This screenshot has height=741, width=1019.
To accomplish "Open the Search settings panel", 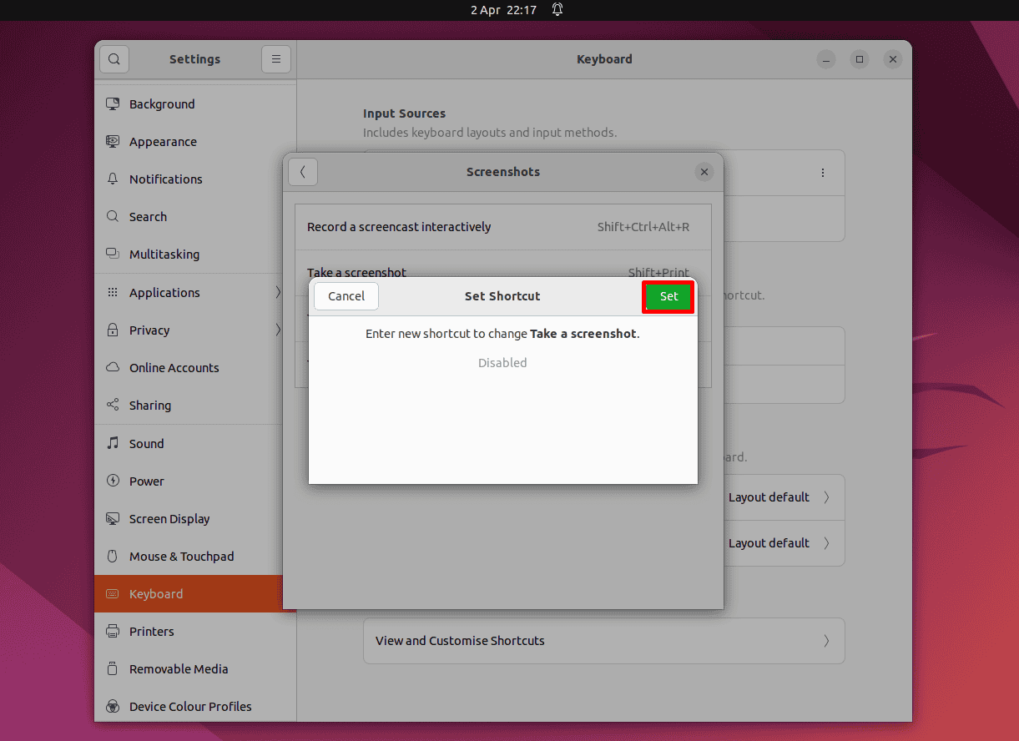I will point(195,217).
